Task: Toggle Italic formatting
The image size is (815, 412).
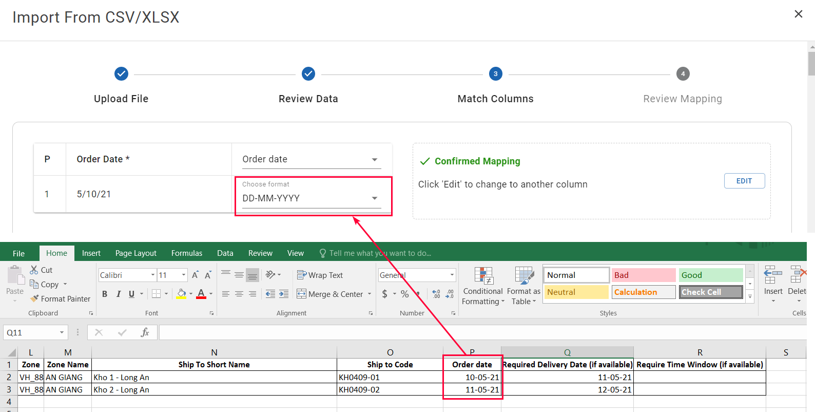Action: point(118,294)
